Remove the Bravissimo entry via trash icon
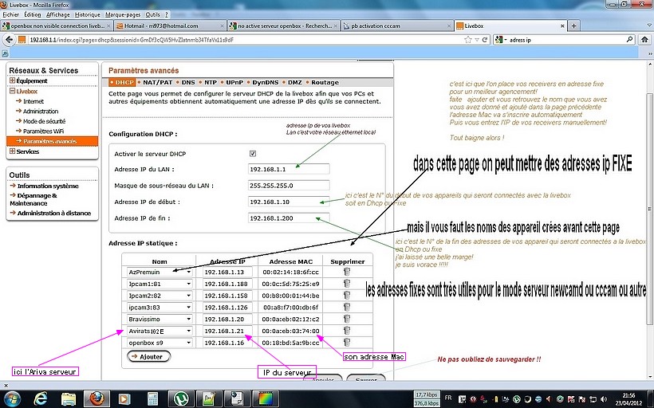Viewport: 654px width, 408px height. tap(346, 319)
